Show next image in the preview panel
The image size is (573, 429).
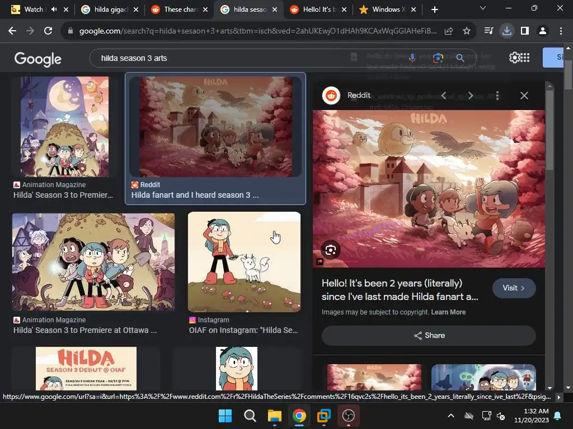coord(471,96)
